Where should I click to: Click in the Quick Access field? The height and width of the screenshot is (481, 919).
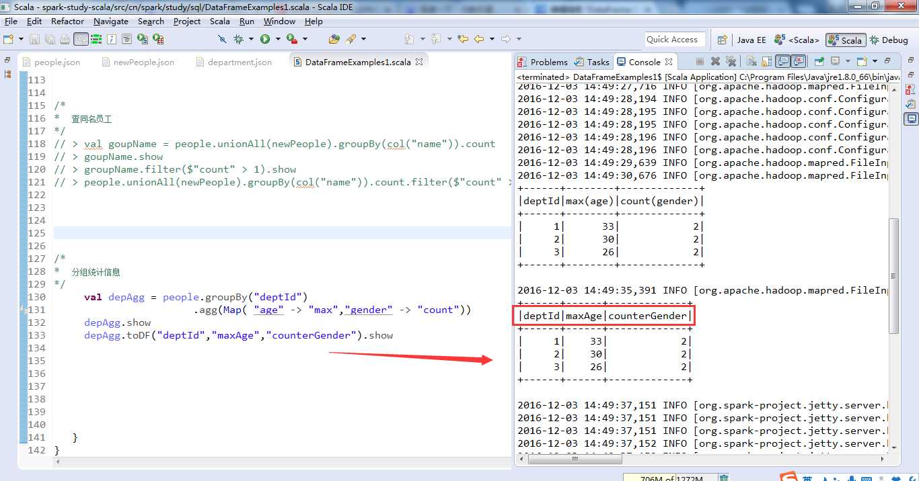click(x=675, y=39)
